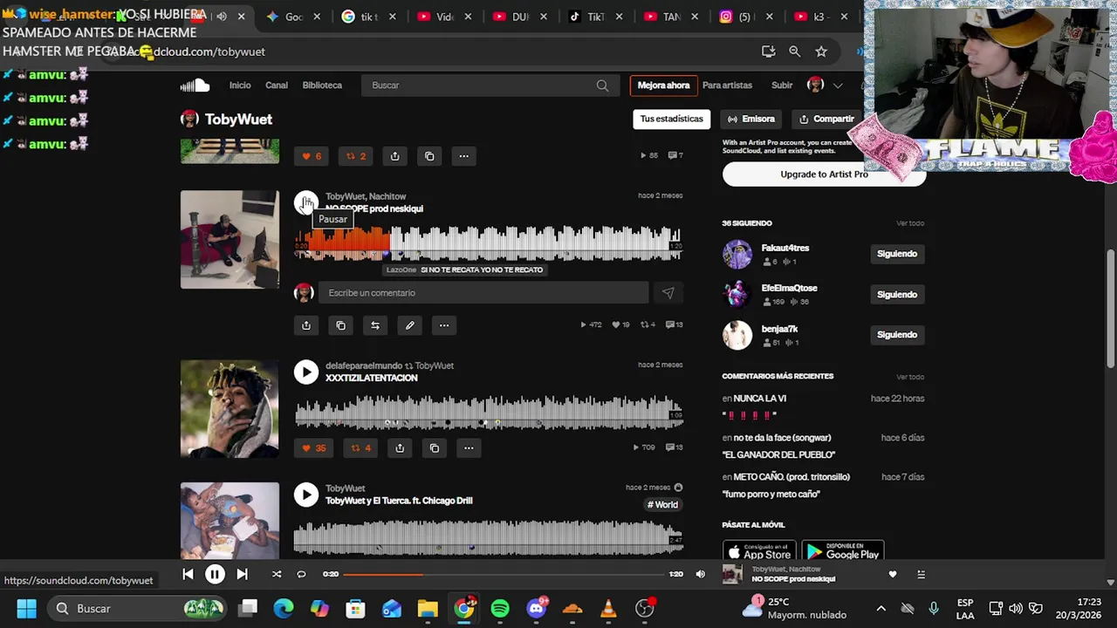
Task: Toggle Siguiendo for Fakaut4tres
Action: pos(897,254)
